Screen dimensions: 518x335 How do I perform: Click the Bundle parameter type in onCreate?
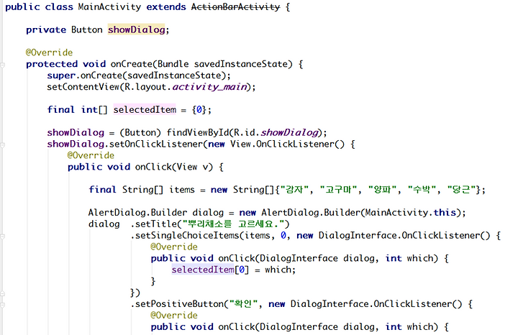[173, 64]
